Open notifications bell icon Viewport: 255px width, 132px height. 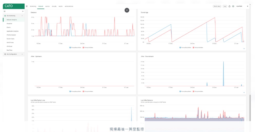coord(230,6)
